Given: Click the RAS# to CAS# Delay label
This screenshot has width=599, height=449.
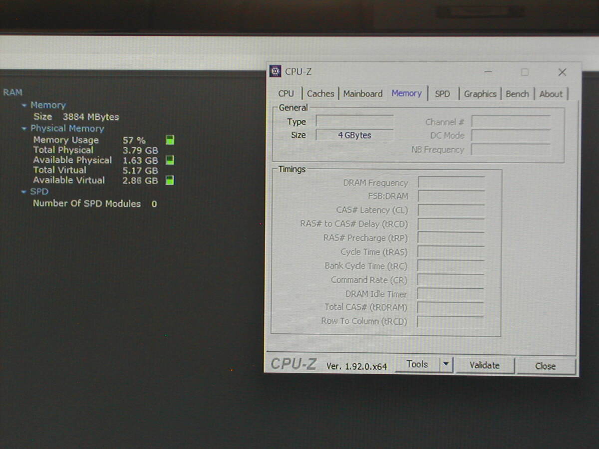Looking at the screenshot, I should tap(354, 224).
